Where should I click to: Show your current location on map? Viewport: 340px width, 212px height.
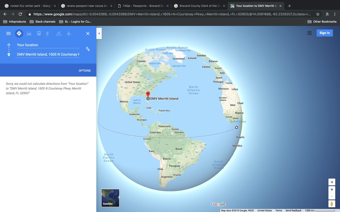point(332,182)
